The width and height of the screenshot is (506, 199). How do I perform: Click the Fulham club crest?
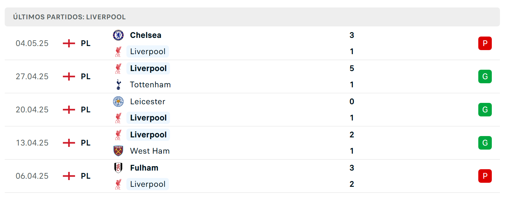click(118, 168)
